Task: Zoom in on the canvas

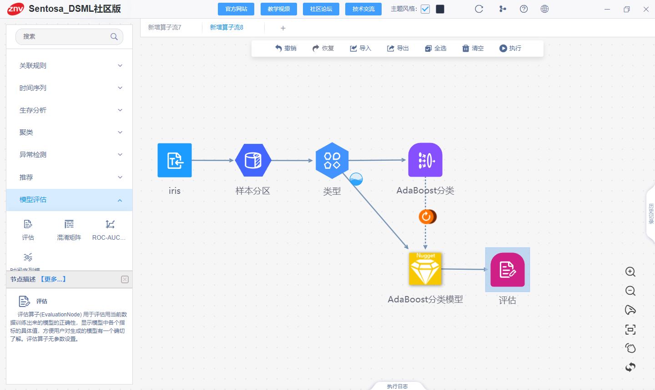Action: click(x=630, y=272)
